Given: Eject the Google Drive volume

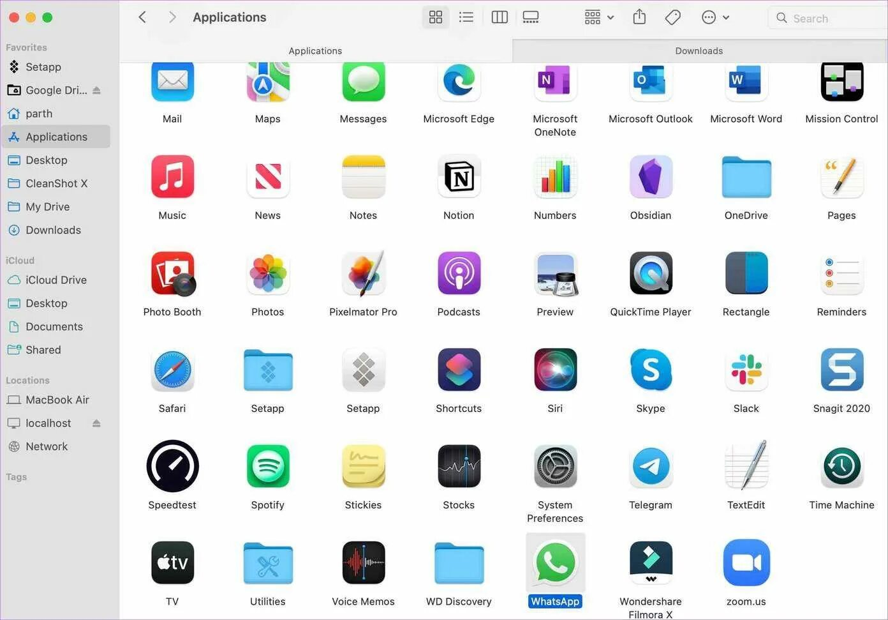Looking at the screenshot, I should (96, 90).
